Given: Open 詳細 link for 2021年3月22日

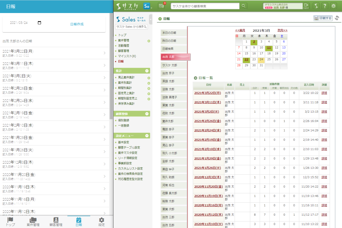Looking at the screenshot, I should point(324,93).
